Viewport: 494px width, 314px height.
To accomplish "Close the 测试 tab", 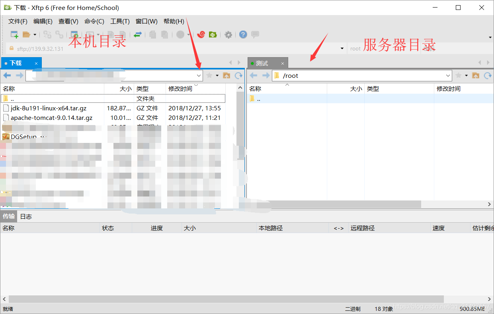I will coord(283,64).
